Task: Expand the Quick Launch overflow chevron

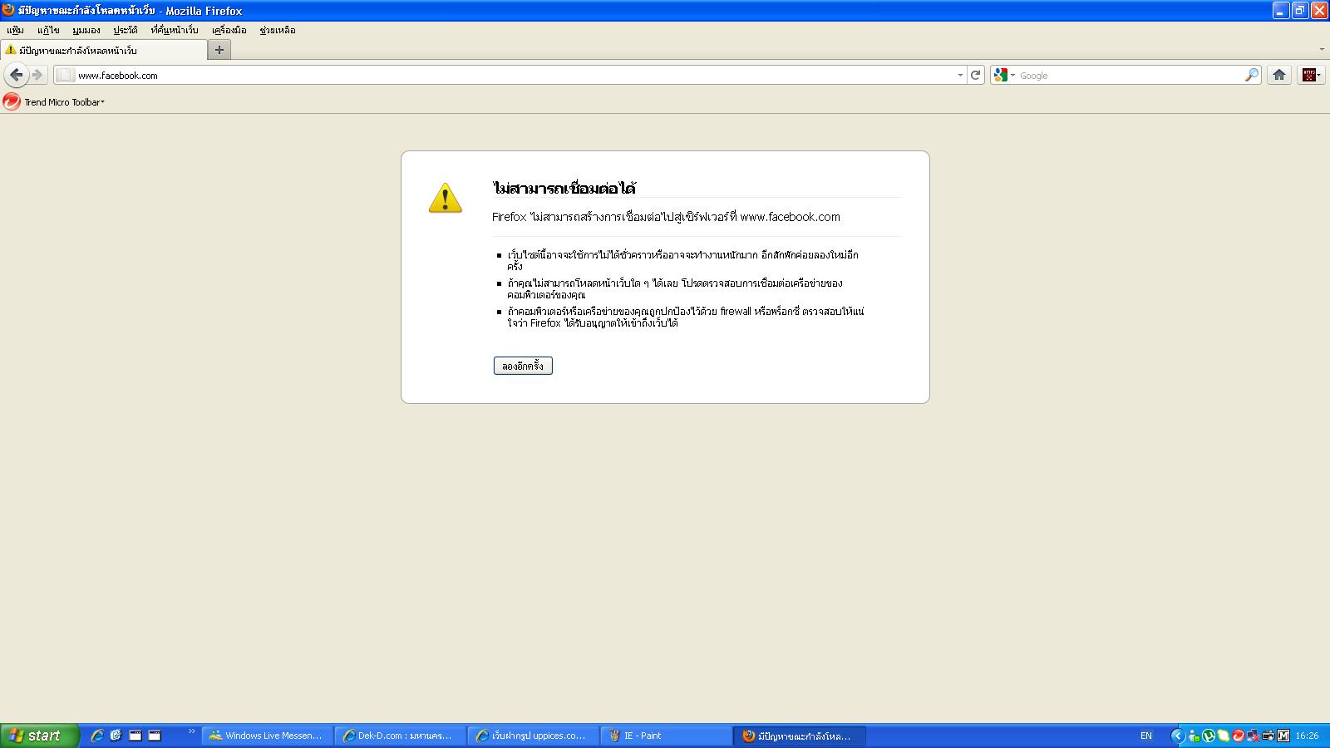Action: [x=192, y=731]
